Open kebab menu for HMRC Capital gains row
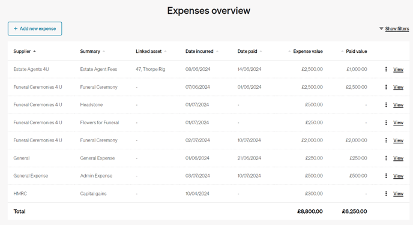 pos(386,194)
